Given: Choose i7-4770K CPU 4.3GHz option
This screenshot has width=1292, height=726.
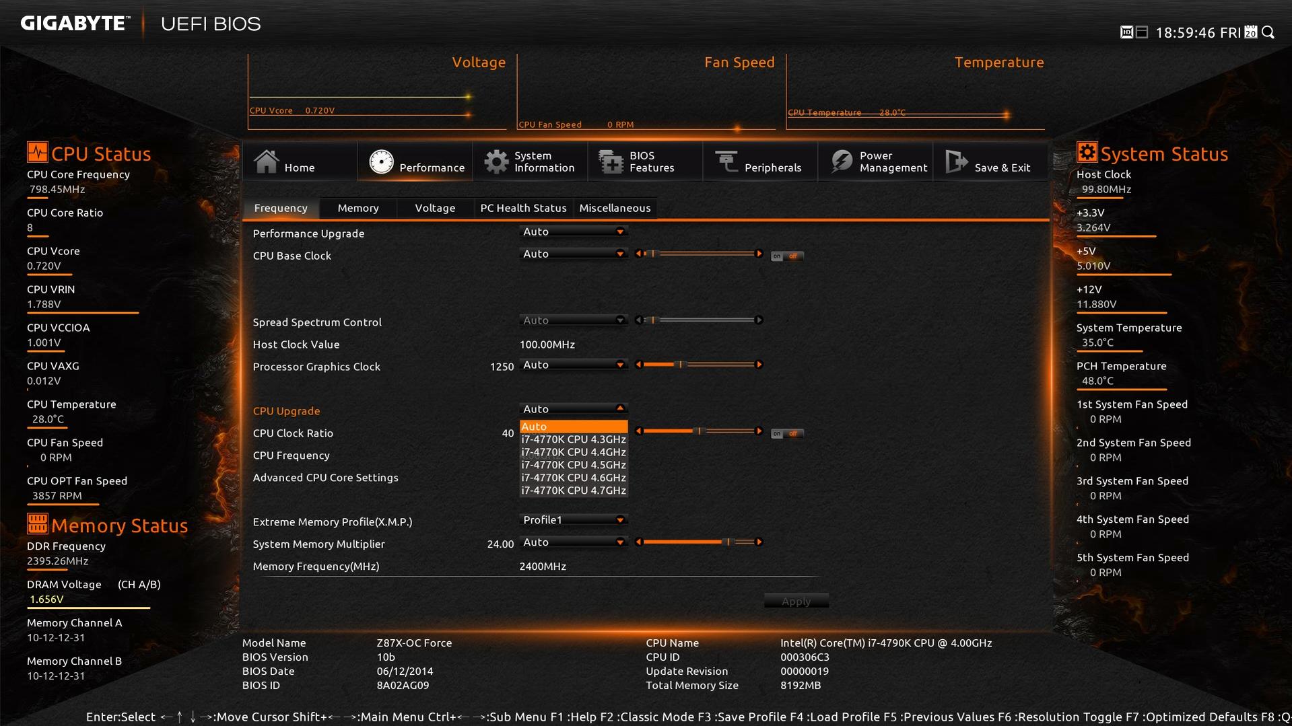Looking at the screenshot, I should pyautogui.click(x=574, y=439).
